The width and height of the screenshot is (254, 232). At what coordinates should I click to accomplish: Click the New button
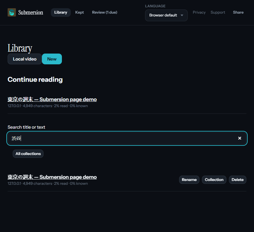pyautogui.click(x=52, y=59)
